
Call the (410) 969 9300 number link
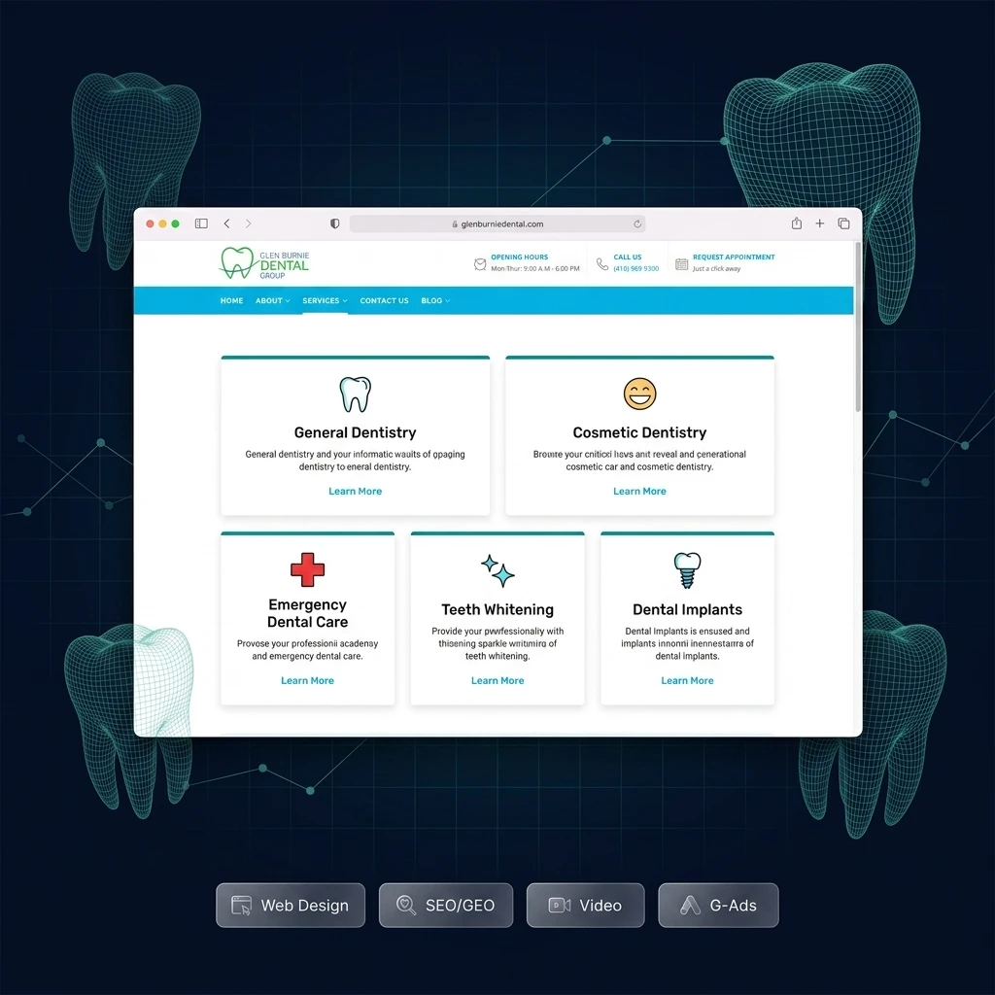coord(635,269)
